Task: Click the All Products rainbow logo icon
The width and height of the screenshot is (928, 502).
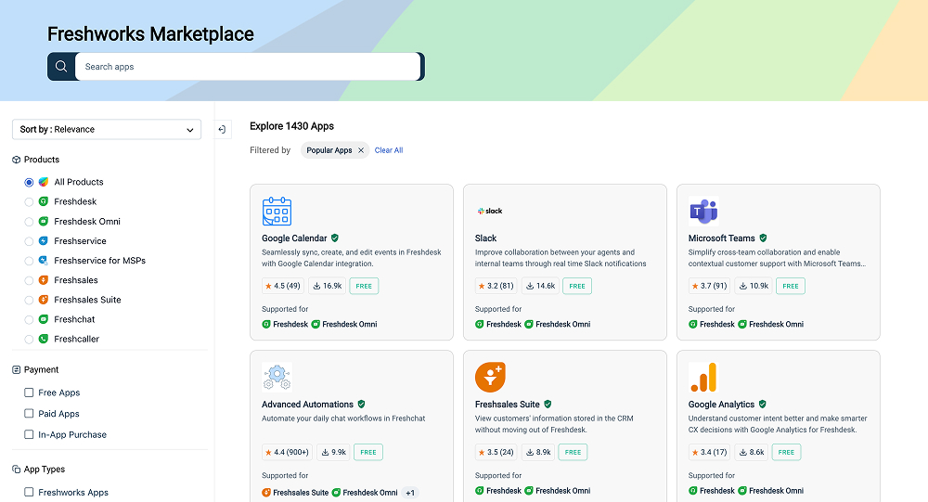Action: pos(44,182)
